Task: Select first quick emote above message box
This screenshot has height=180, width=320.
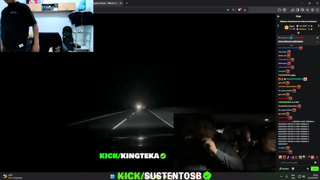Action: 280,157
